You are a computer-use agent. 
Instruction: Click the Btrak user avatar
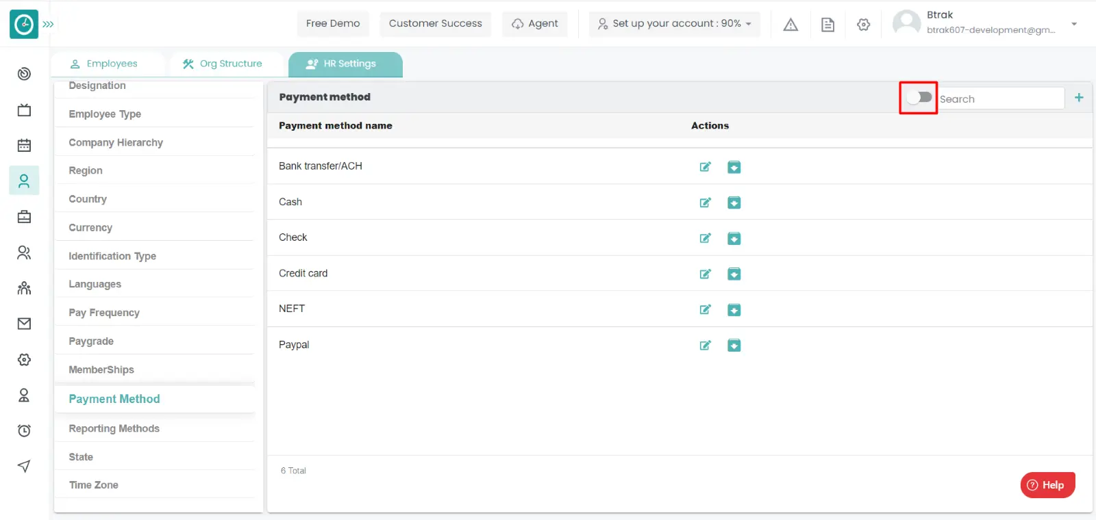pos(906,23)
